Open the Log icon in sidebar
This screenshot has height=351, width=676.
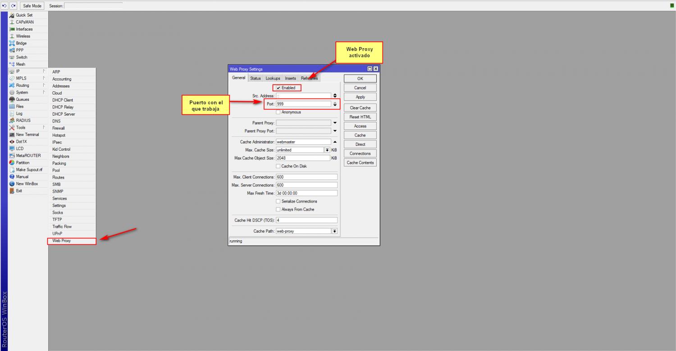pos(12,113)
